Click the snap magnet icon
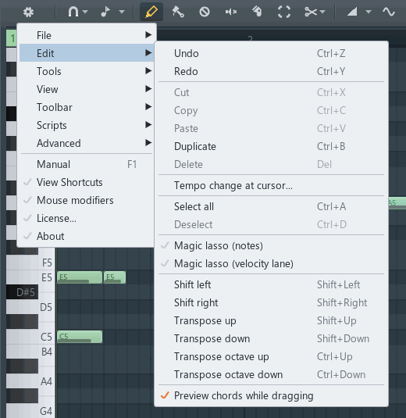The image size is (406, 418). pos(73,12)
